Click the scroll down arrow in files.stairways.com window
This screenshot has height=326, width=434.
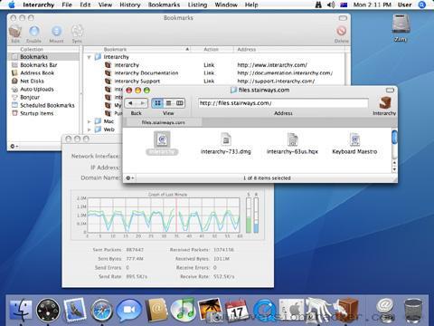click(x=394, y=169)
